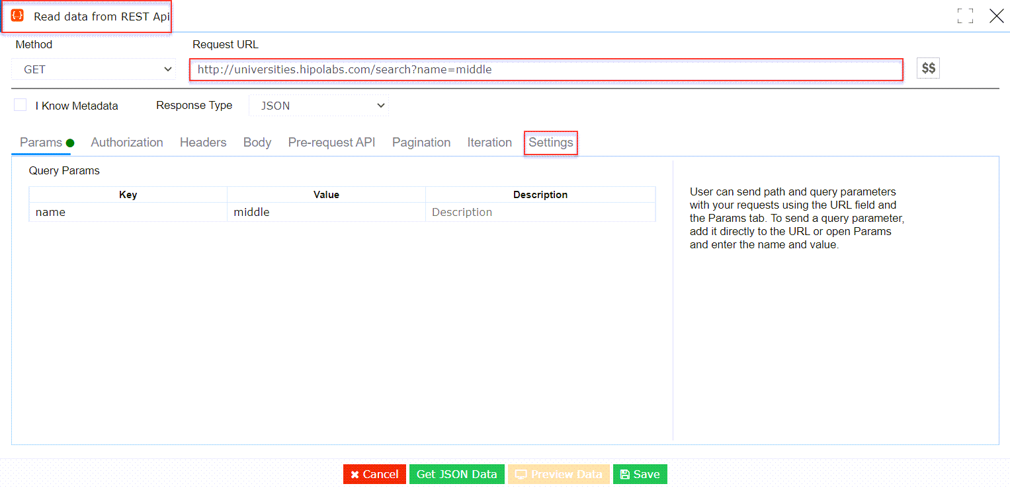Open the Headers tab
This screenshot has height=488, width=1010.
point(203,143)
